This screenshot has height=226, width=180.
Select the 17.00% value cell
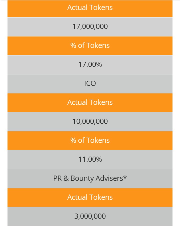[x=90, y=65]
